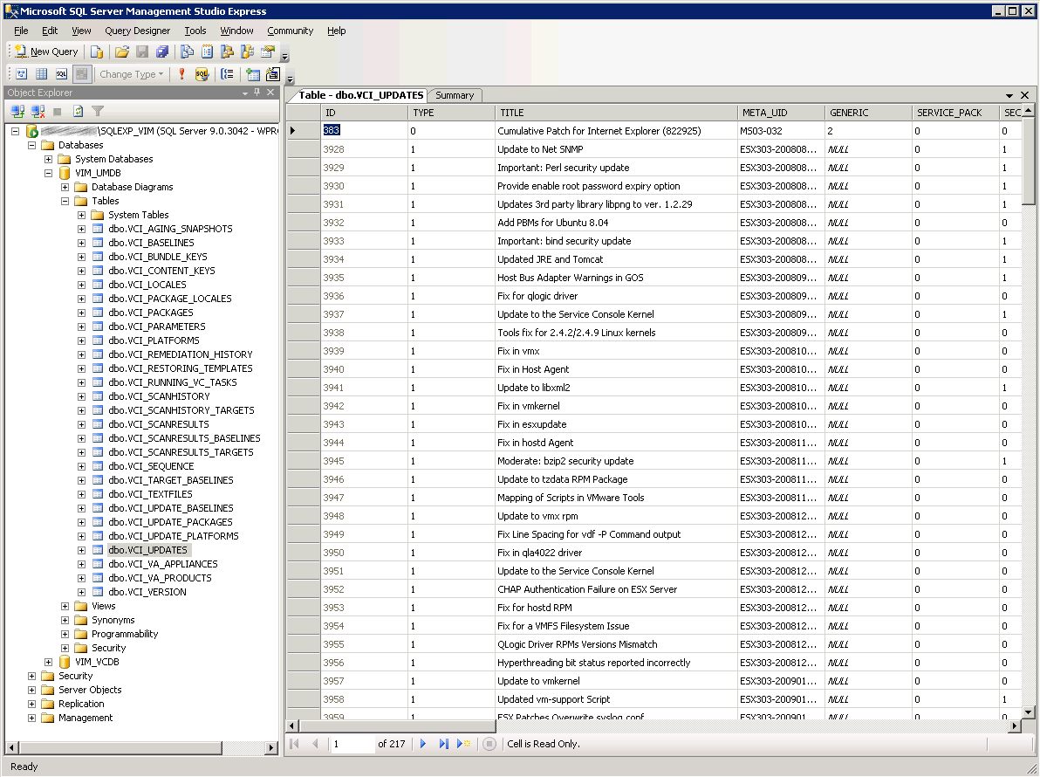Click the current row number field
1040x777 pixels.
pyautogui.click(x=352, y=744)
